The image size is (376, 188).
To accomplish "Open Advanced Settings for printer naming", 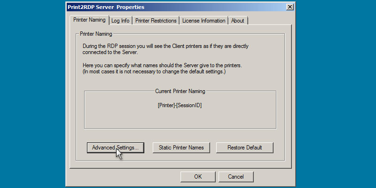I will tap(115, 148).
